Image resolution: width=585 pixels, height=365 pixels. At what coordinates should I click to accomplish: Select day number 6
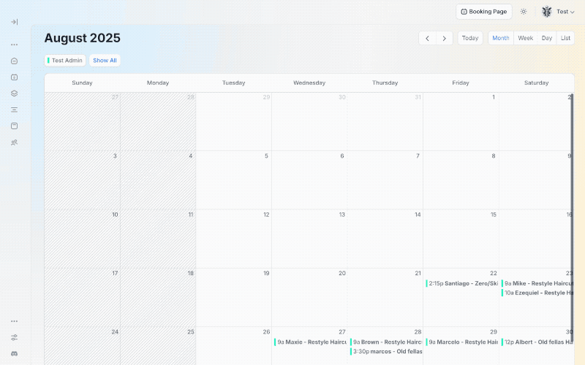point(342,155)
